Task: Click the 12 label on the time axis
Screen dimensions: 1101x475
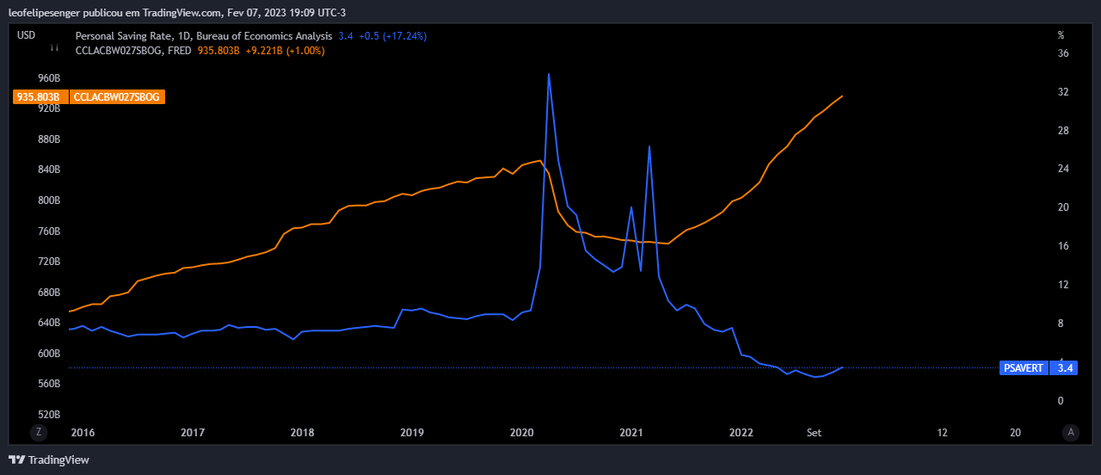Action: (943, 433)
